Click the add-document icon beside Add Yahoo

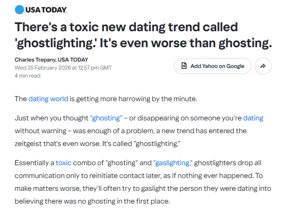pos(184,66)
